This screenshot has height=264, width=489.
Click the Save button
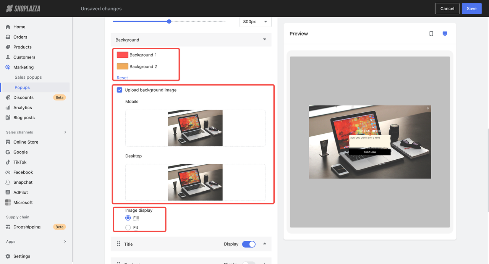coord(471,8)
